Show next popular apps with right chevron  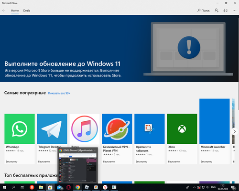234,131
